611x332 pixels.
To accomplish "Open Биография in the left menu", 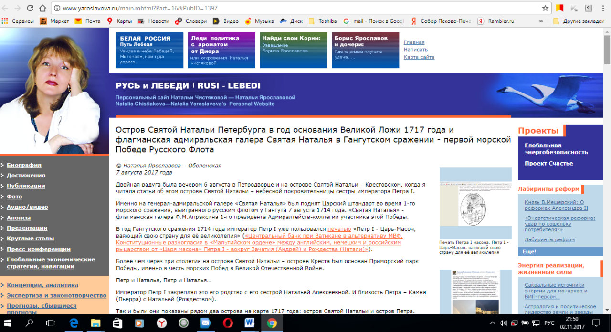I will (x=24, y=165).
